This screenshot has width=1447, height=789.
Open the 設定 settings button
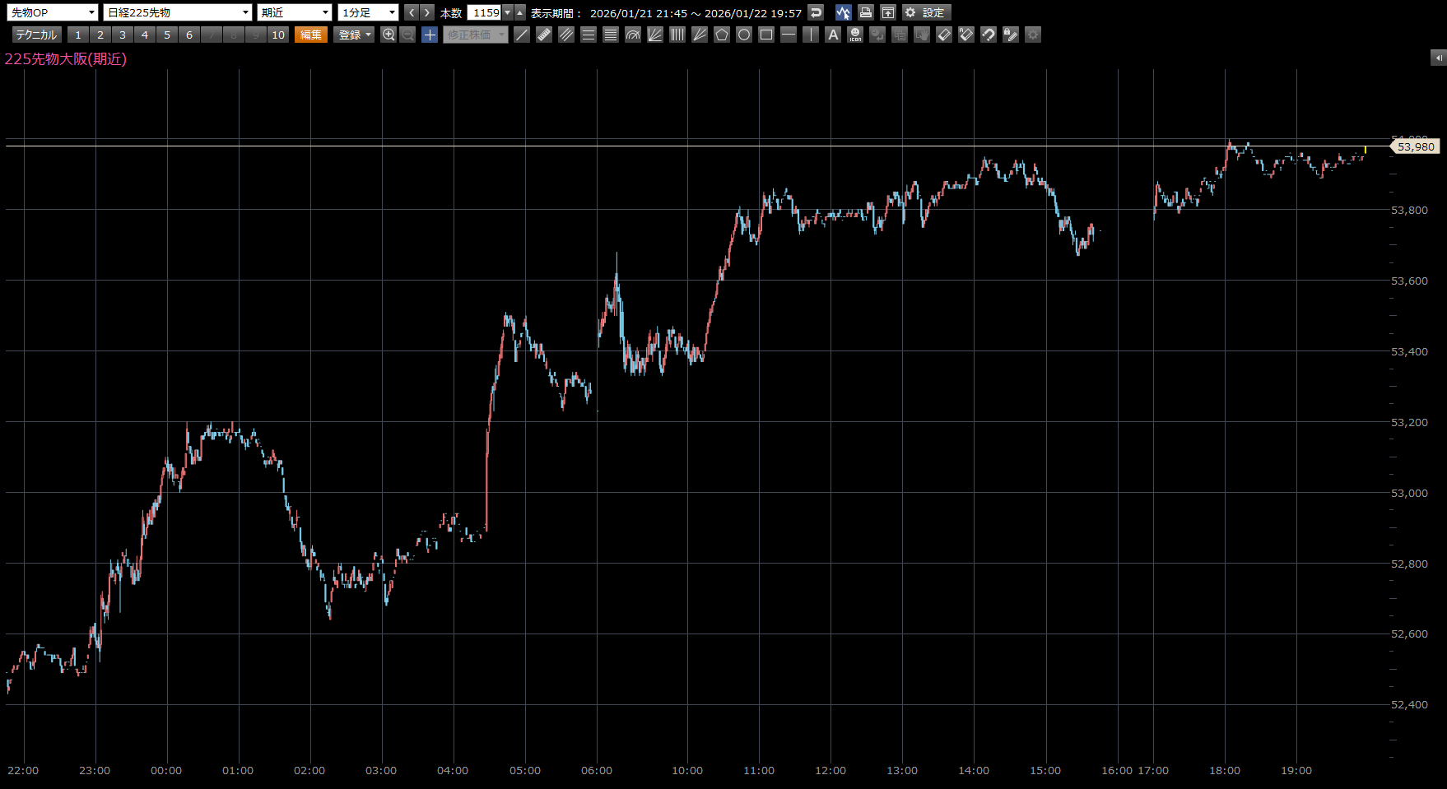pos(926,12)
